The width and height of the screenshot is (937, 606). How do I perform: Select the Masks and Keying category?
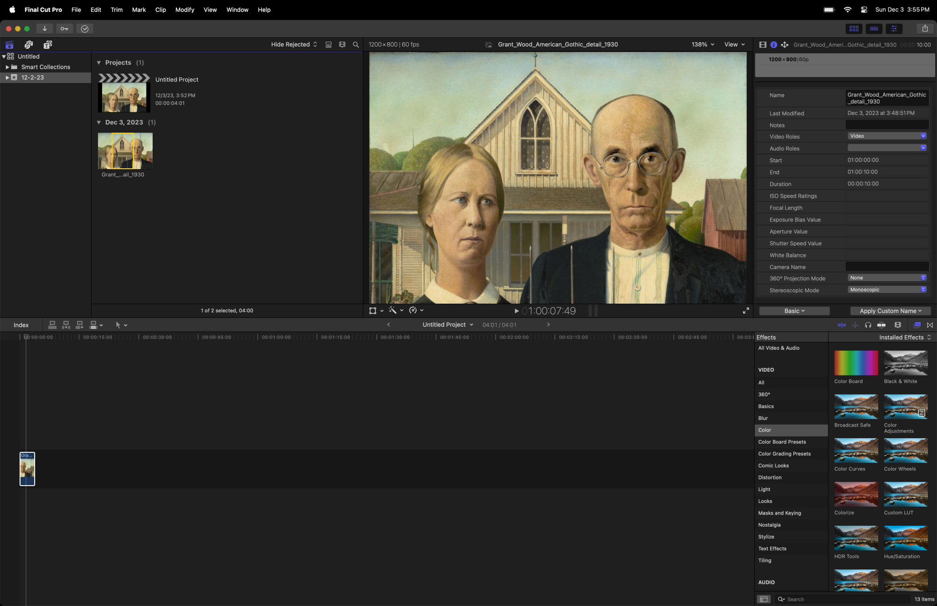click(791, 513)
